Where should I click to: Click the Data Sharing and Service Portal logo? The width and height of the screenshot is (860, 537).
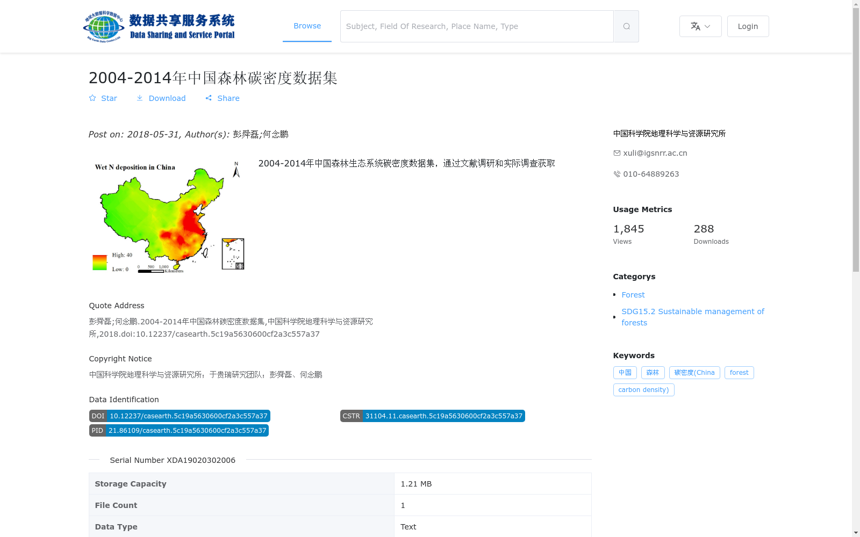159,26
